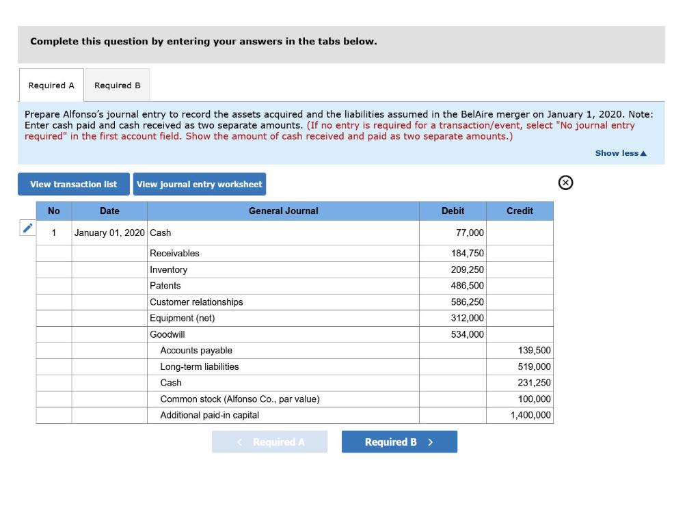Image resolution: width=700 pixels, height=523 pixels.
Task: Click the circled X icon above the table
Action: coord(565,183)
